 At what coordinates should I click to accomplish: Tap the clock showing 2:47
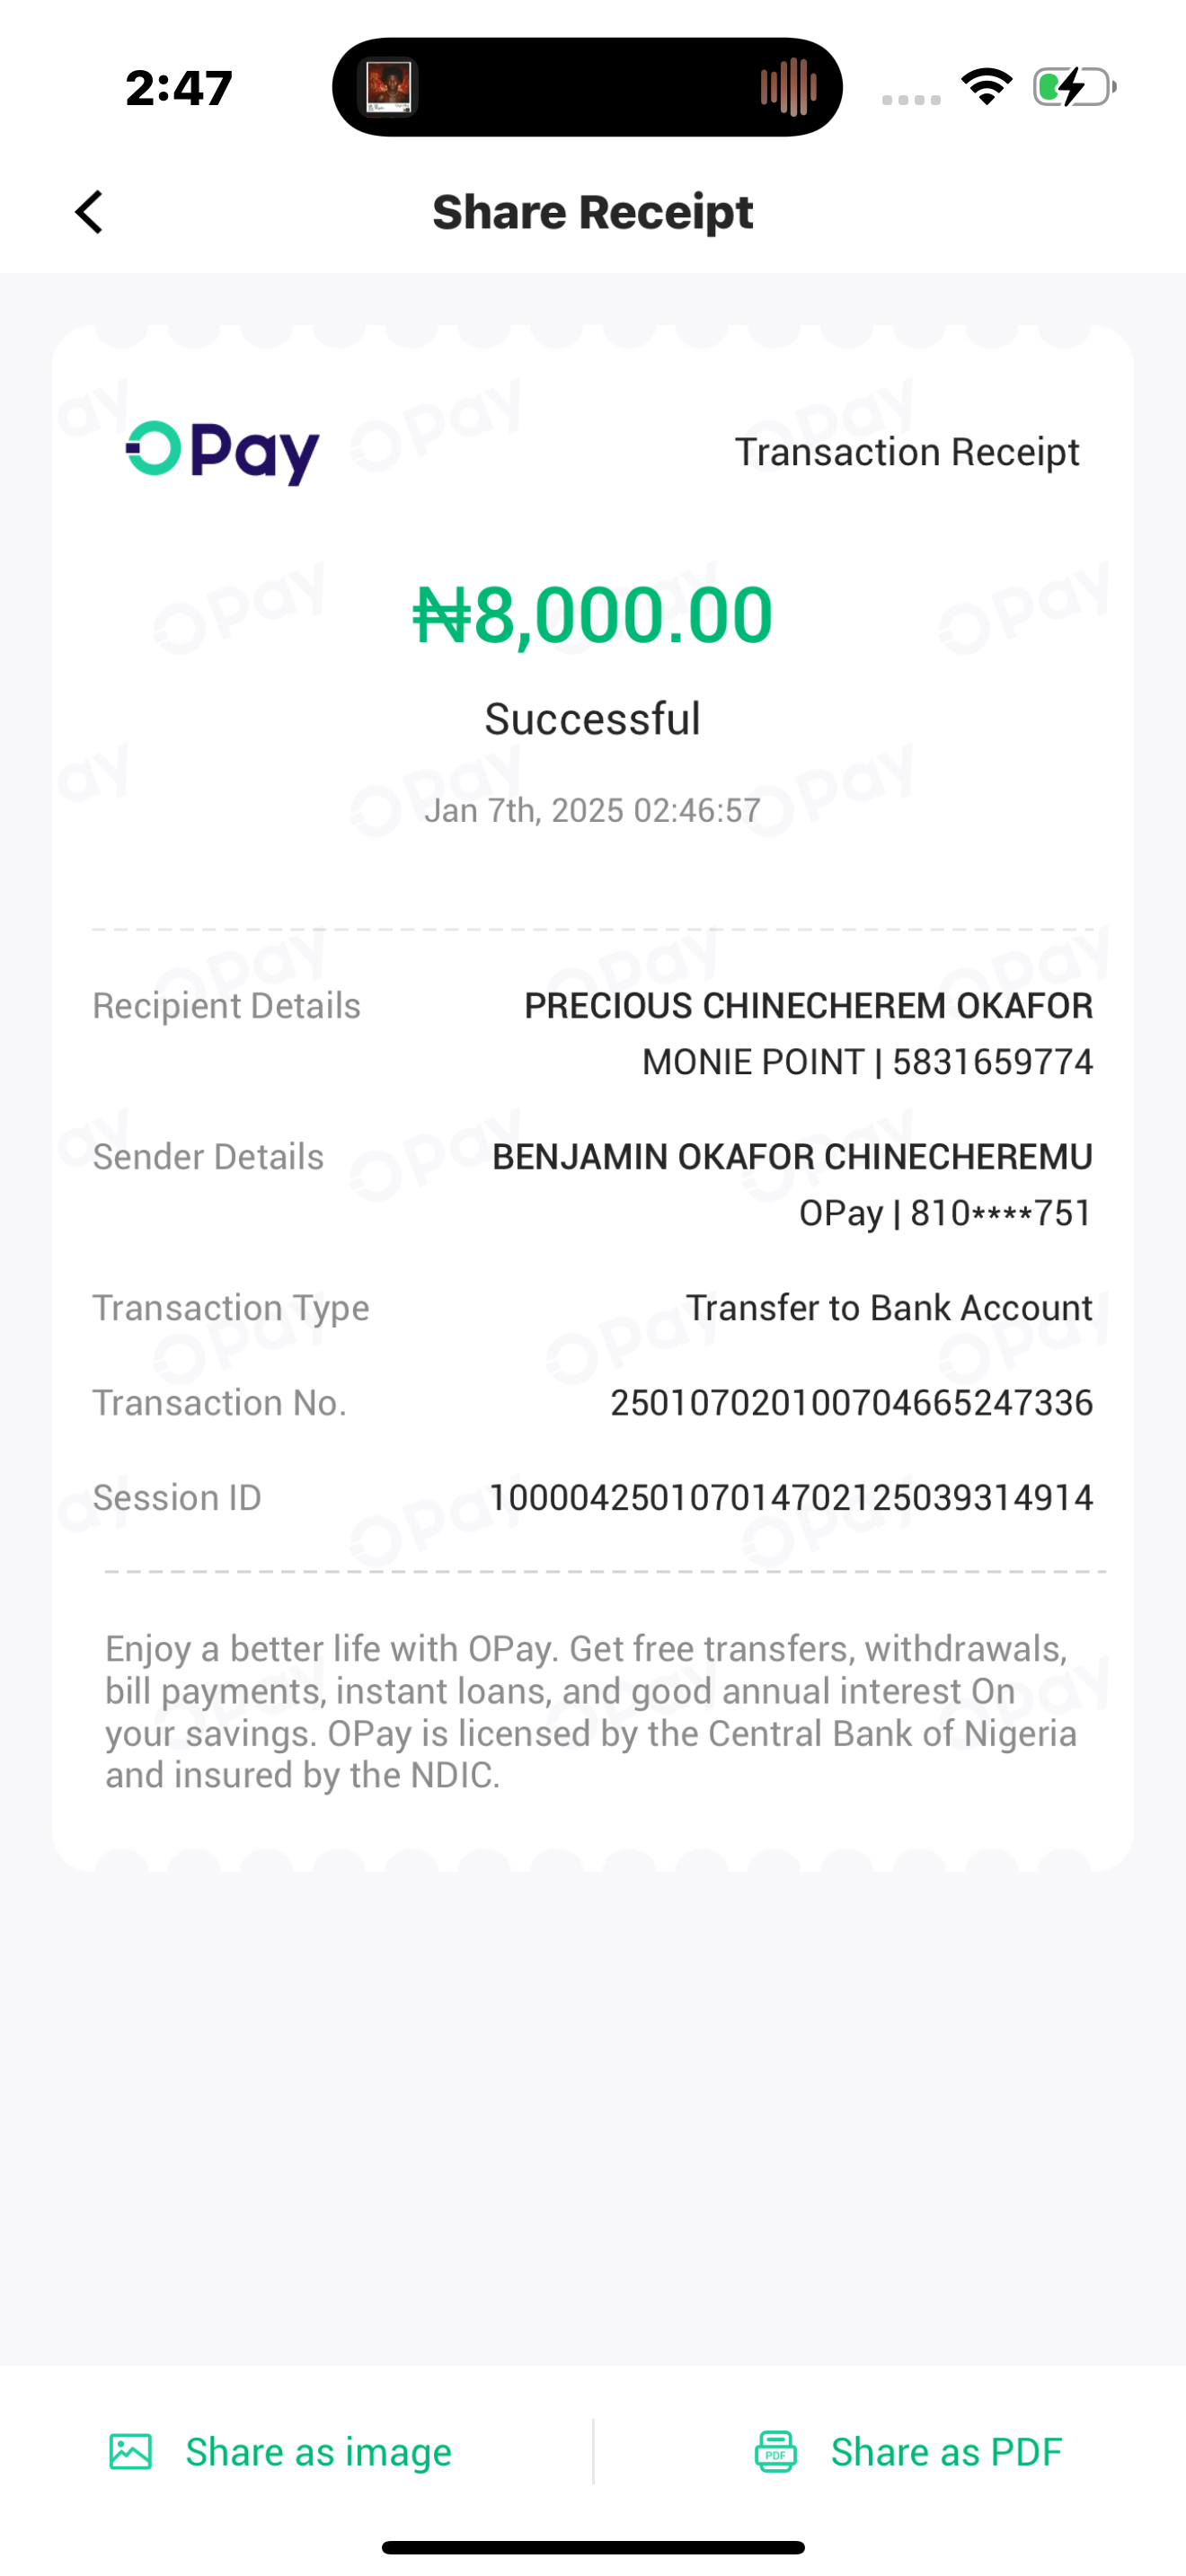click(x=179, y=88)
